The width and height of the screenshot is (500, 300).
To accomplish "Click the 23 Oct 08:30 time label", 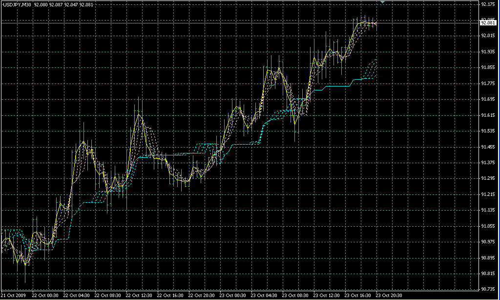I will pos(294,296).
